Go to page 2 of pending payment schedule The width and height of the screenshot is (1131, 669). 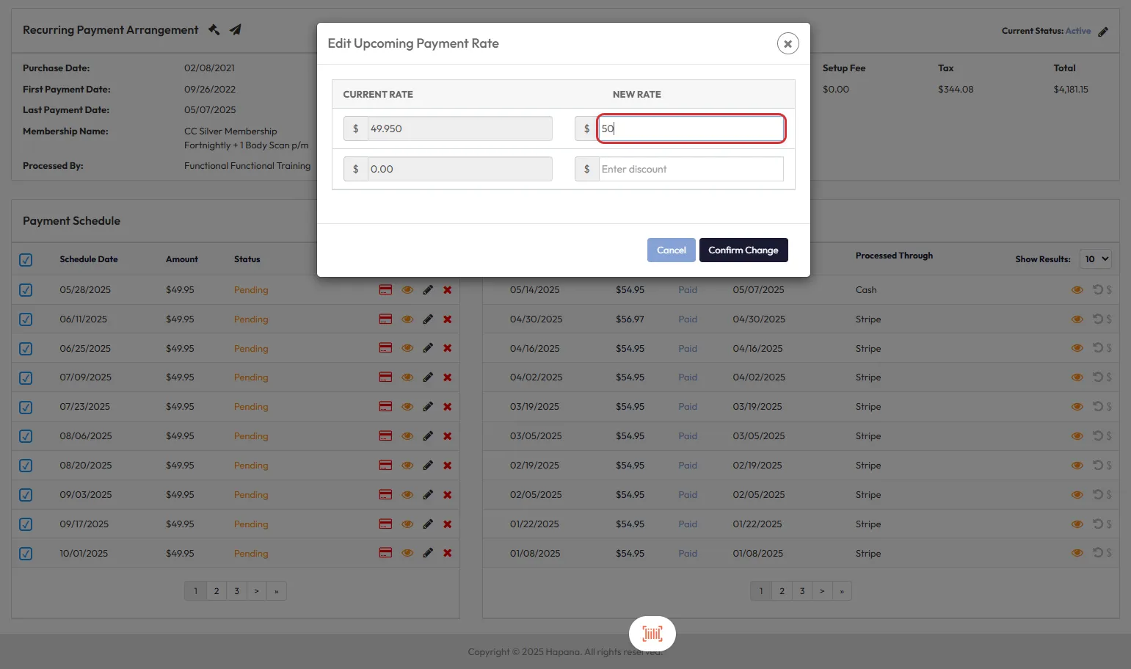click(x=216, y=591)
